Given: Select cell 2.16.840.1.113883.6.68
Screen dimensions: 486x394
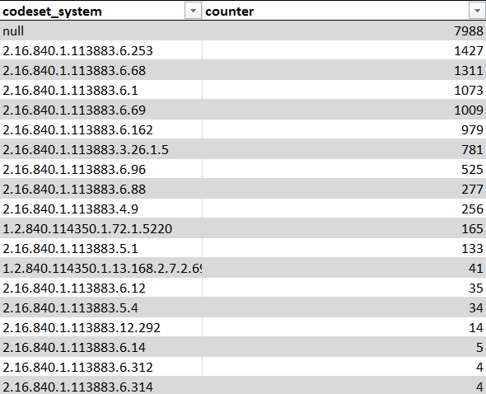Looking at the screenshot, I should (101, 70).
